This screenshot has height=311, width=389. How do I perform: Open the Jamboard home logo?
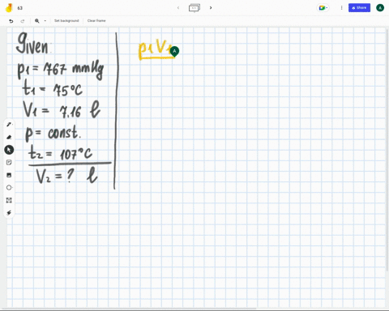click(9, 8)
